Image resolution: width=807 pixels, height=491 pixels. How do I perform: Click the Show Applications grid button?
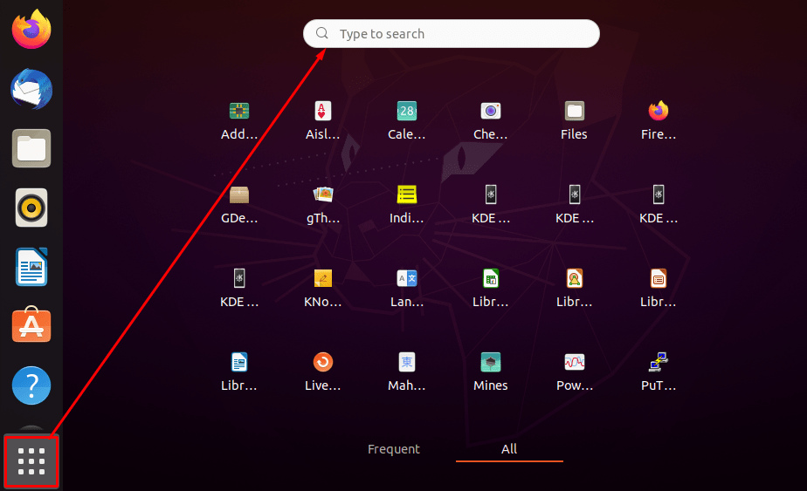[31, 461]
